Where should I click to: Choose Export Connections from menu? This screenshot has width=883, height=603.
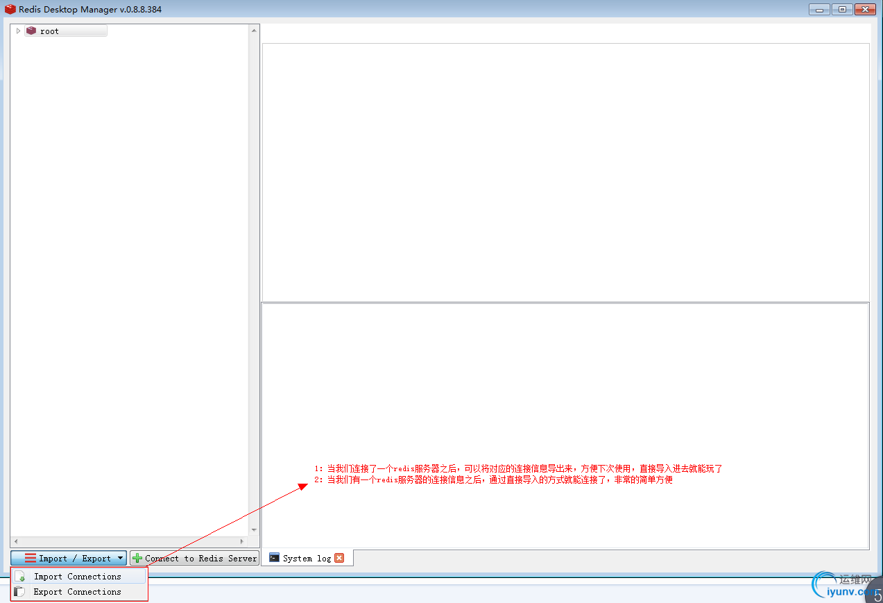(x=79, y=592)
